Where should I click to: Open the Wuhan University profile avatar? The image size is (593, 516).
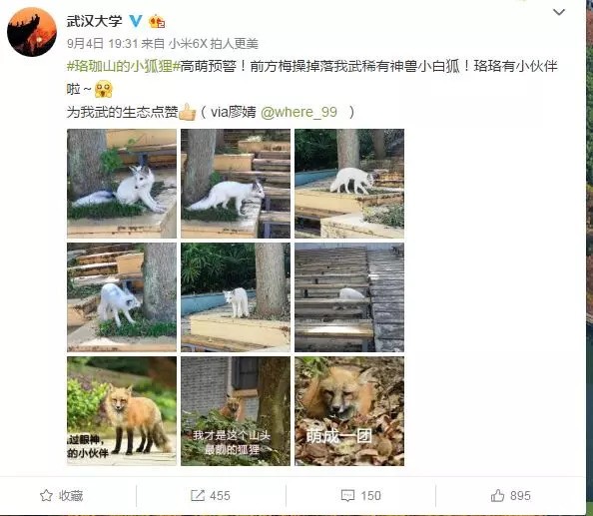pyautogui.click(x=32, y=32)
